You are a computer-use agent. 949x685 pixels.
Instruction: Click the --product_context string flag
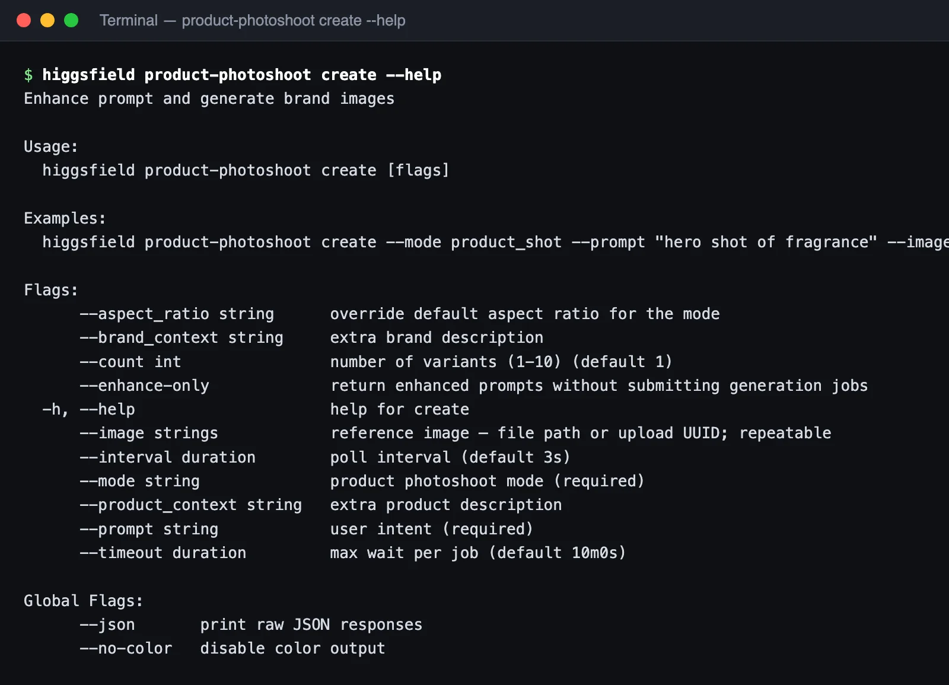point(191,505)
